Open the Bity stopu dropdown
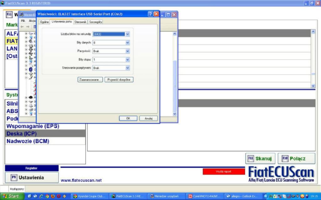321x200 pixels. pos(127,60)
